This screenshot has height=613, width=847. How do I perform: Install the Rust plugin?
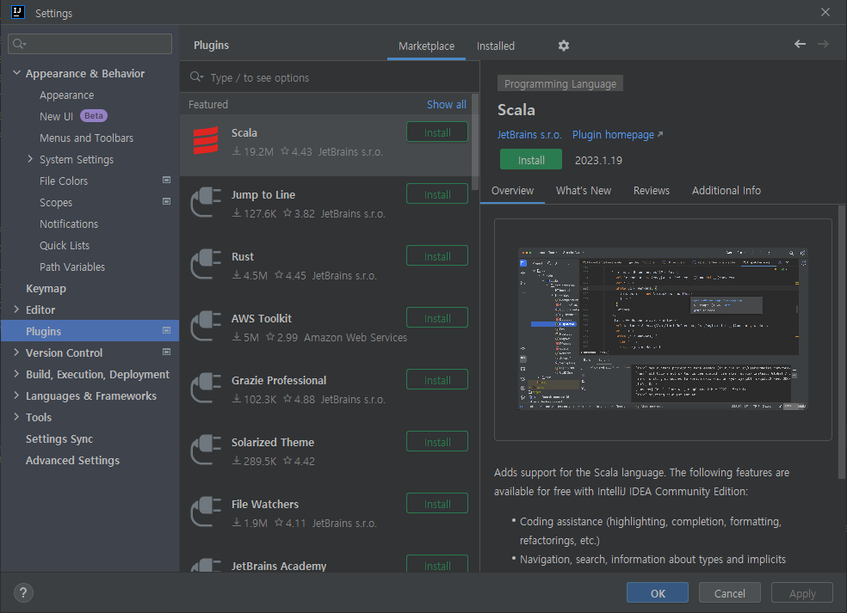tap(437, 256)
